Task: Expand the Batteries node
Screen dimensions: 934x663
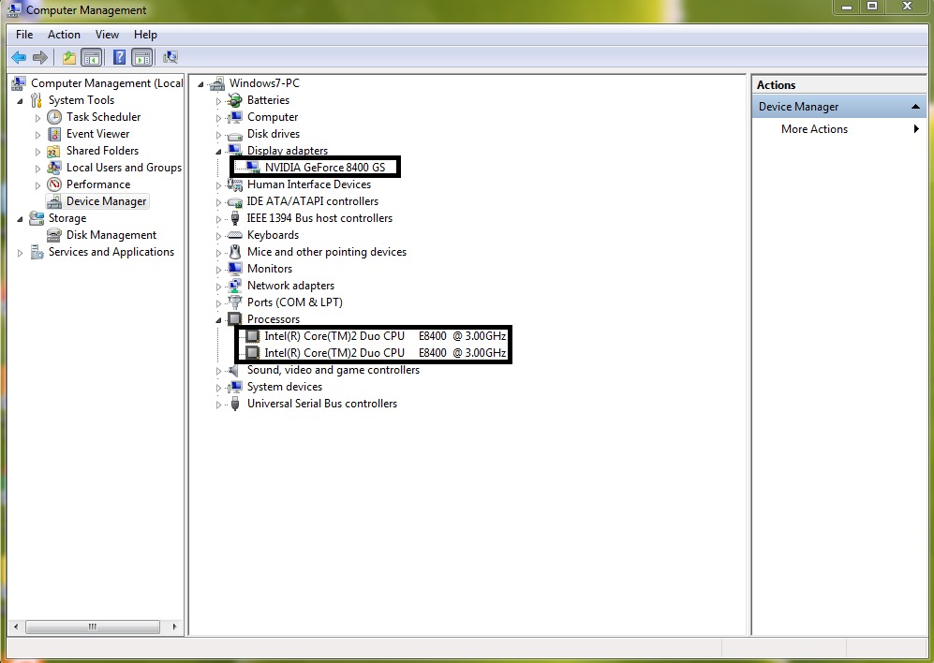Action: tap(218, 101)
